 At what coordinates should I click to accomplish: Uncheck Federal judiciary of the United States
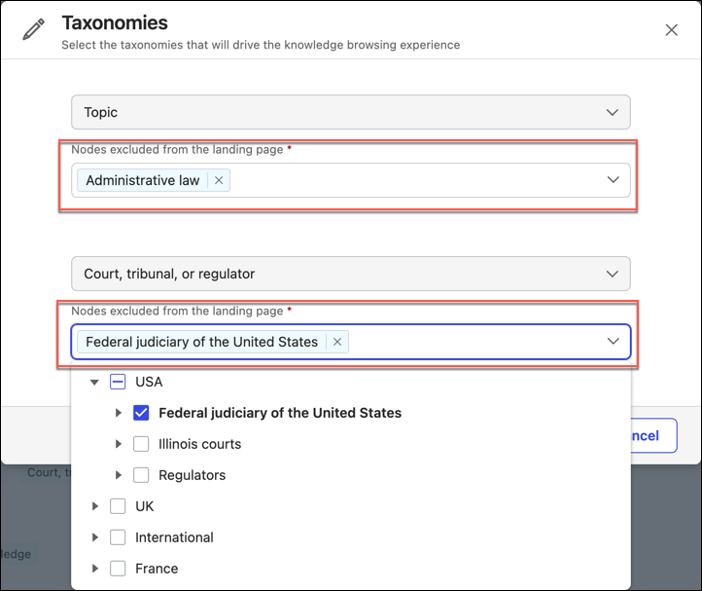(141, 413)
